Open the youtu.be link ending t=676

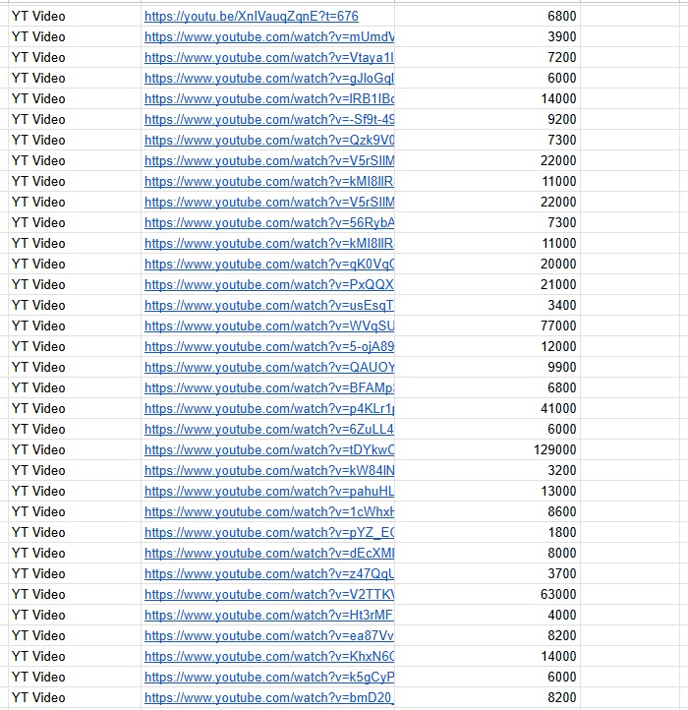coord(251,16)
